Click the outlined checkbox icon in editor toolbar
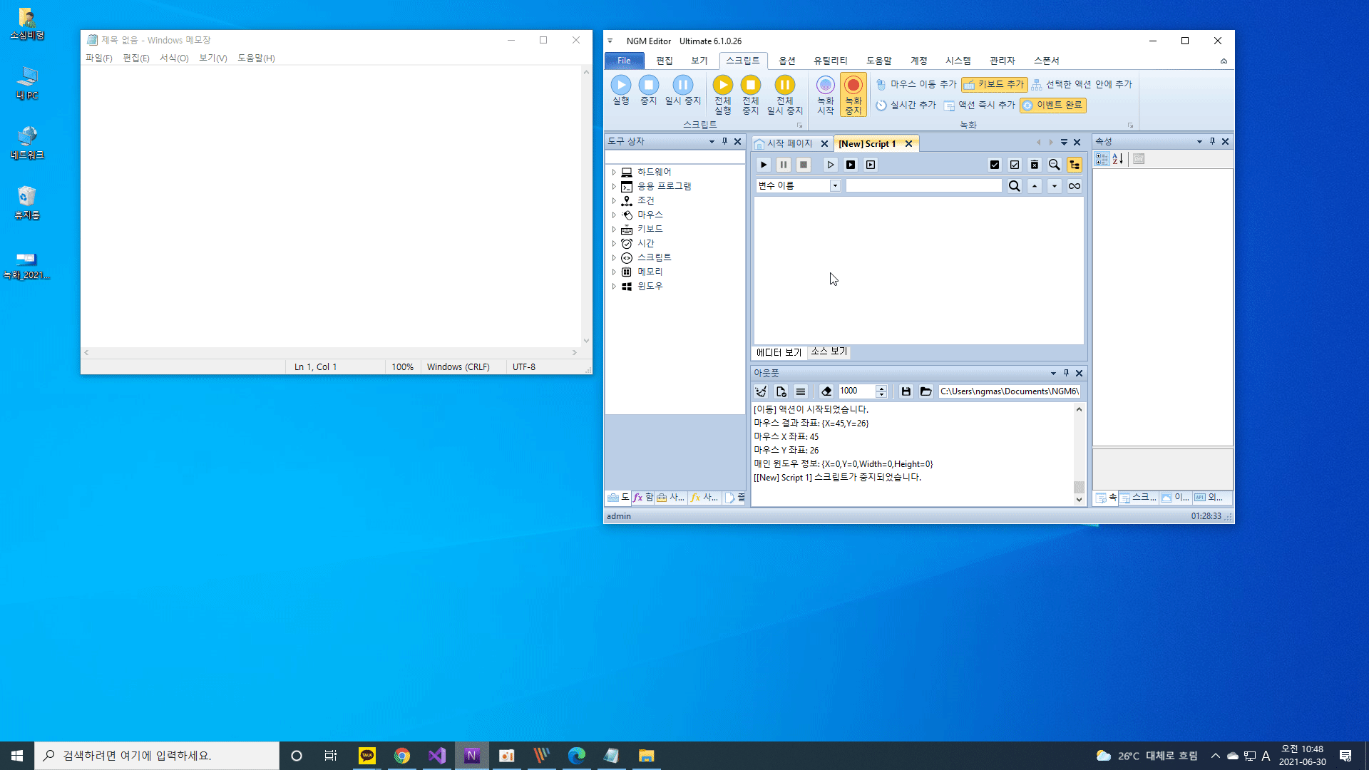Image resolution: width=1369 pixels, height=770 pixels. (x=1015, y=165)
